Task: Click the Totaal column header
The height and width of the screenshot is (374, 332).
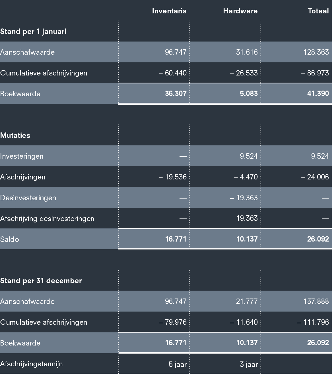Action: 318,11
